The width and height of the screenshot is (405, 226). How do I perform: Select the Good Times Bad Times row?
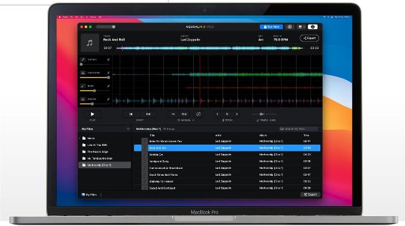point(227,174)
